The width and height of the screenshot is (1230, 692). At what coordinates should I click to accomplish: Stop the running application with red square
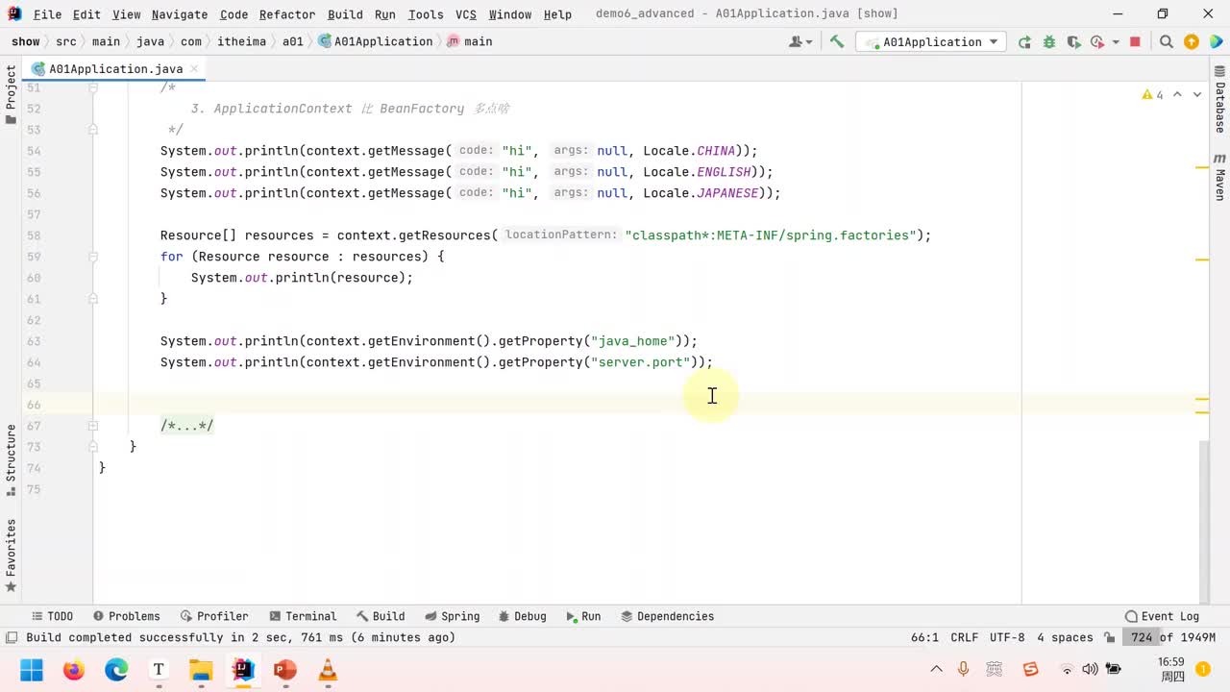coord(1135,41)
